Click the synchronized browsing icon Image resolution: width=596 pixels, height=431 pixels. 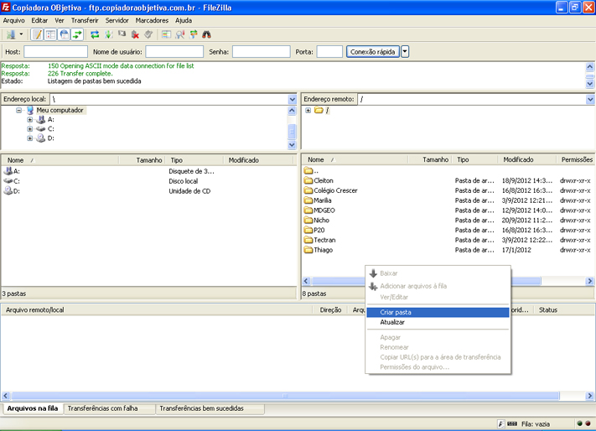pyautogui.click(x=194, y=34)
